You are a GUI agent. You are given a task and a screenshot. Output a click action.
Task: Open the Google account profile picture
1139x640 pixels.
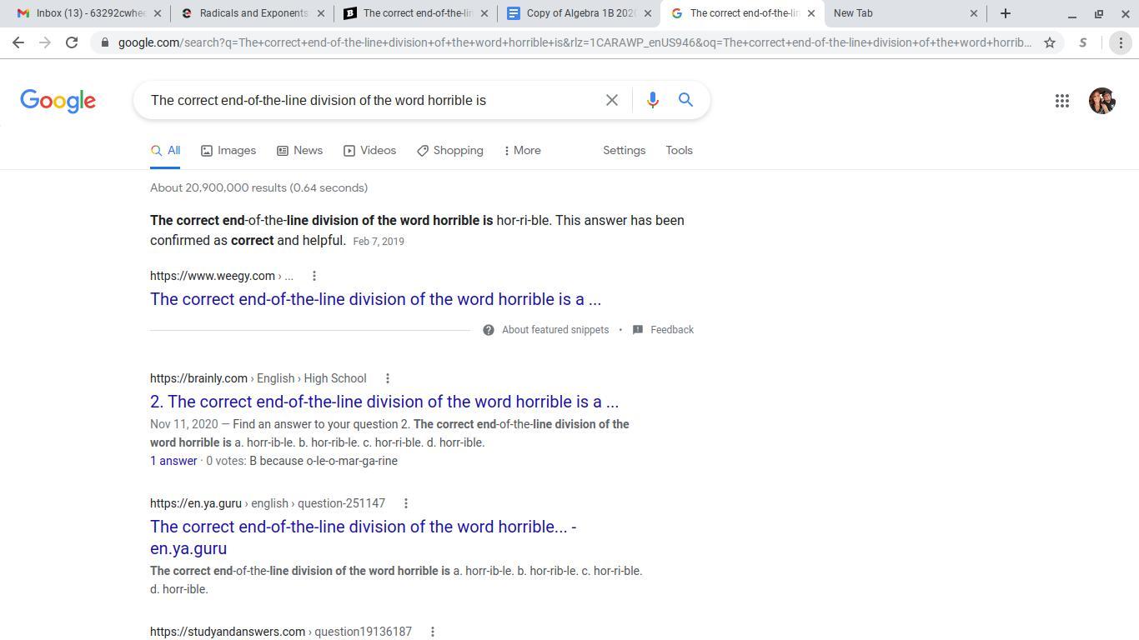coord(1102,101)
